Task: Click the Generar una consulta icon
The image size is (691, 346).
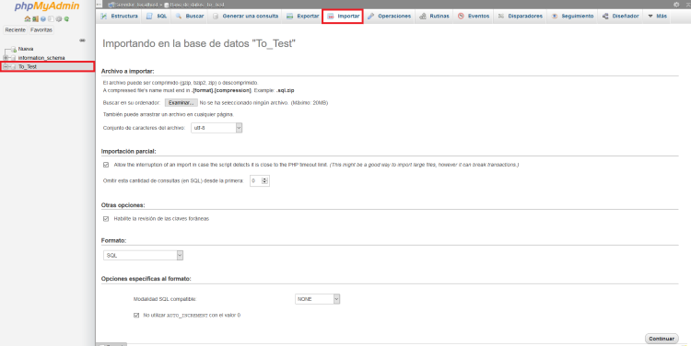Action: click(216, 16)
